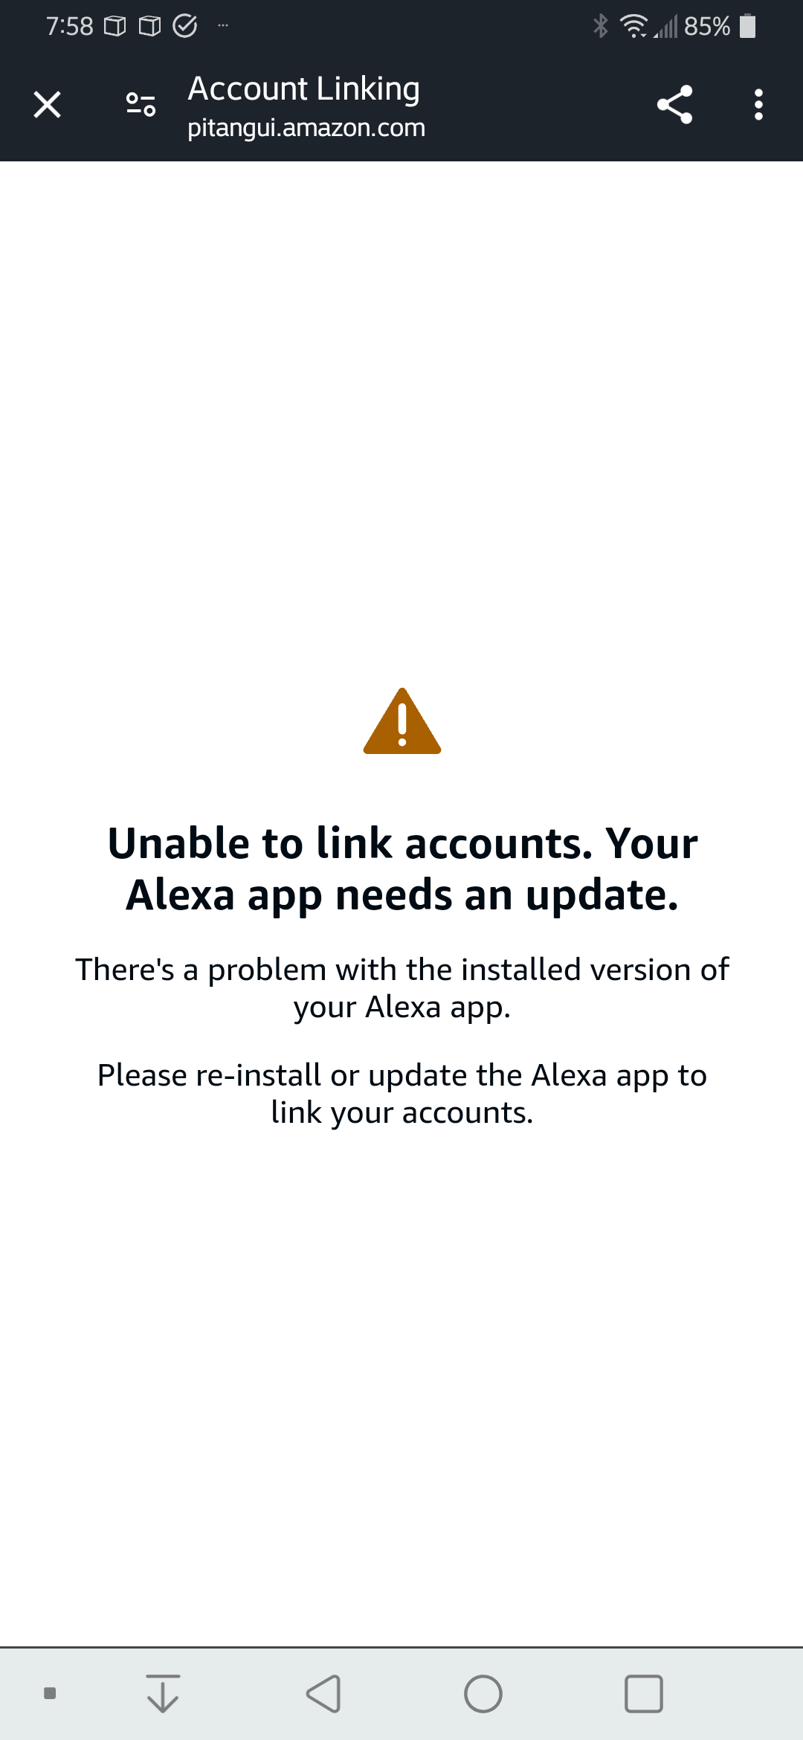The image size is (803, 1740).
Task: Tap the Bluetooth status icon
Action: coord(601,26)
